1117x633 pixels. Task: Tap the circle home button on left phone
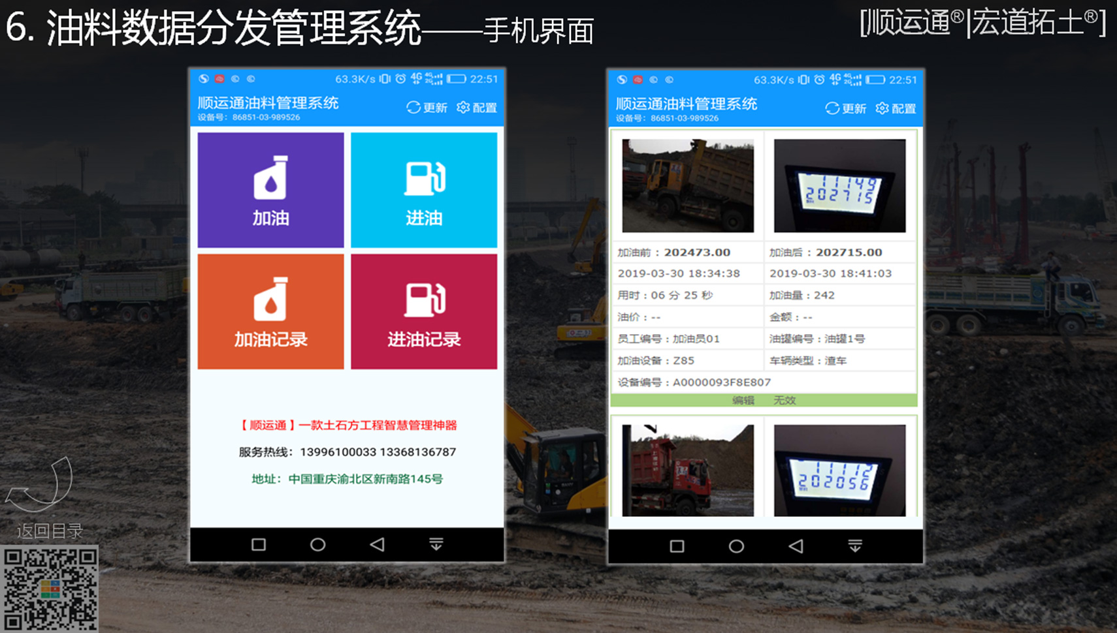(x=317, y=544)
